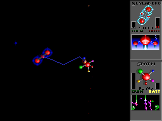Viewport: 162px width, 121px height.
Task: Click the Slylandro ship icon in status panel
Action: [146, 15]
